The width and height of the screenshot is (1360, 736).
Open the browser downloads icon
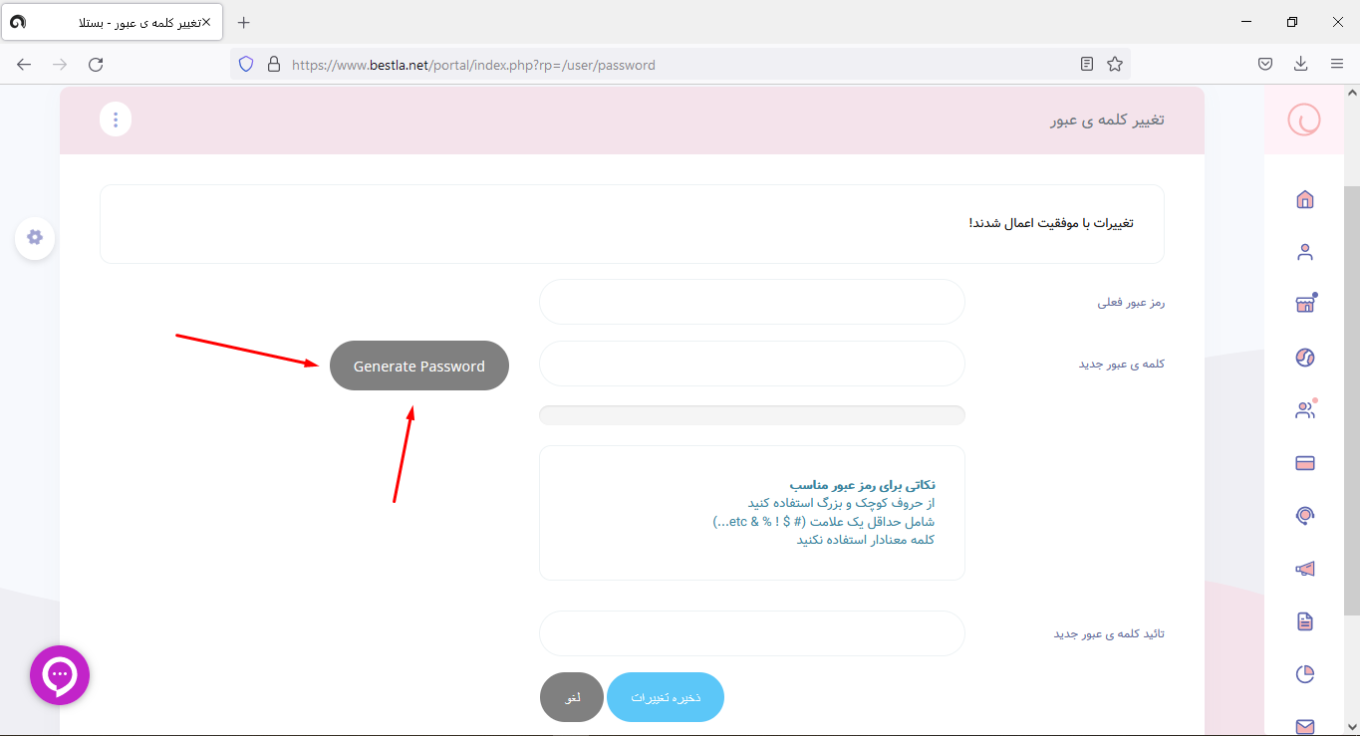[x=1300, y=64]
